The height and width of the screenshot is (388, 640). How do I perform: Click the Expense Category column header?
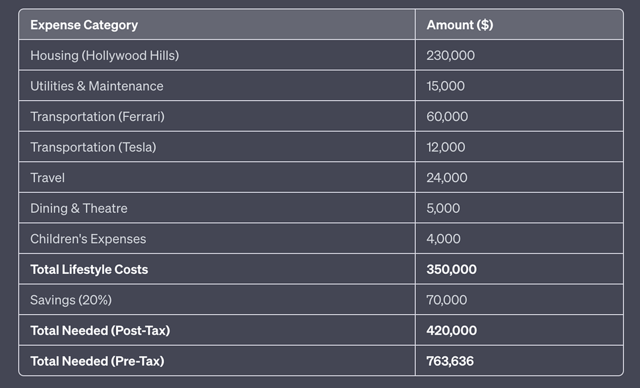pyautogui.click(x=84, y=25)
